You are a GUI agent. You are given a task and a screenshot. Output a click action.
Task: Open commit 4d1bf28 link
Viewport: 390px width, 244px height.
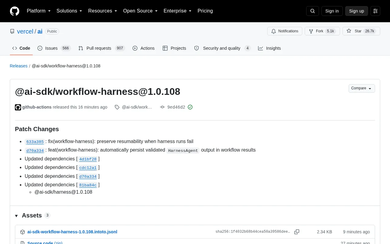coord(88,159)
